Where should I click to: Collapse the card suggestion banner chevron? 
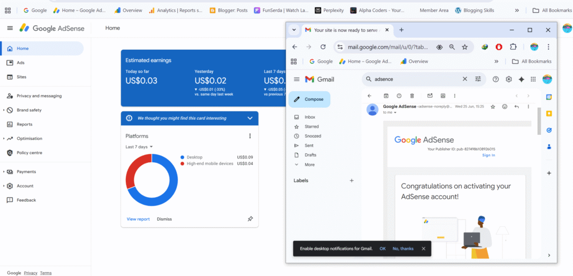pyautogui.click(x=250, y=118)
